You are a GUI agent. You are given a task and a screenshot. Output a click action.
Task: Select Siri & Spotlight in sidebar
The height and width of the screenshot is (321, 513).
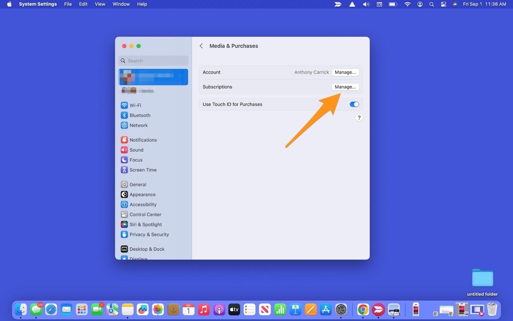click(145, 224)
